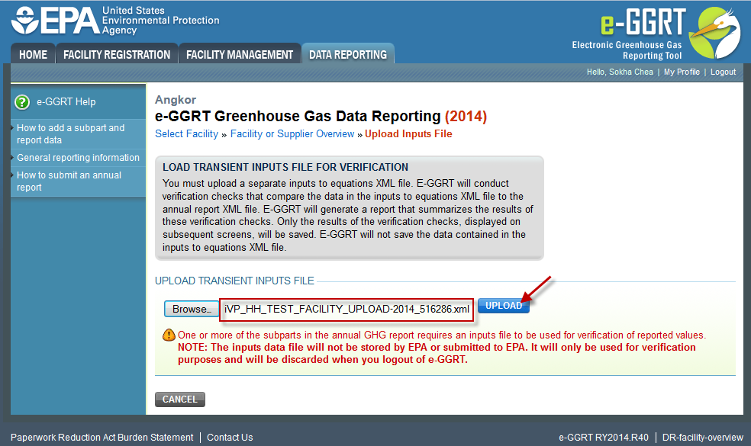This screenshot has width=751, height=446.
Task: Click the green question mark help icon
Action: pyautogui.click(x=22, y=102)
